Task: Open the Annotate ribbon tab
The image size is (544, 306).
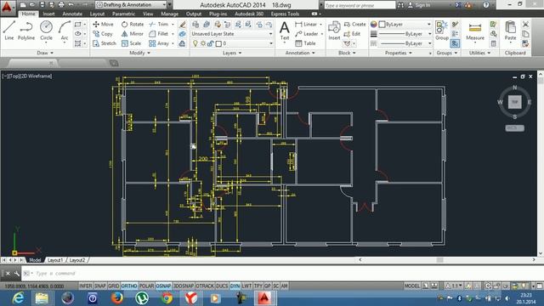Action: [x=72, y=14]
